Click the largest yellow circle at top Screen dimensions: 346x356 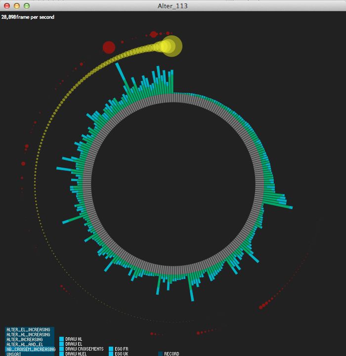(172, 46)
